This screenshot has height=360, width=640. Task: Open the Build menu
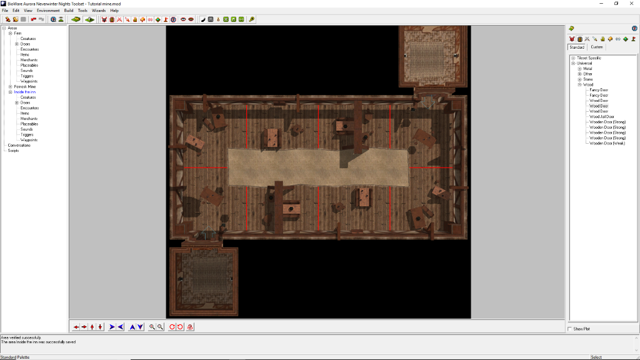pyautogui.click(x=69, y=11)
